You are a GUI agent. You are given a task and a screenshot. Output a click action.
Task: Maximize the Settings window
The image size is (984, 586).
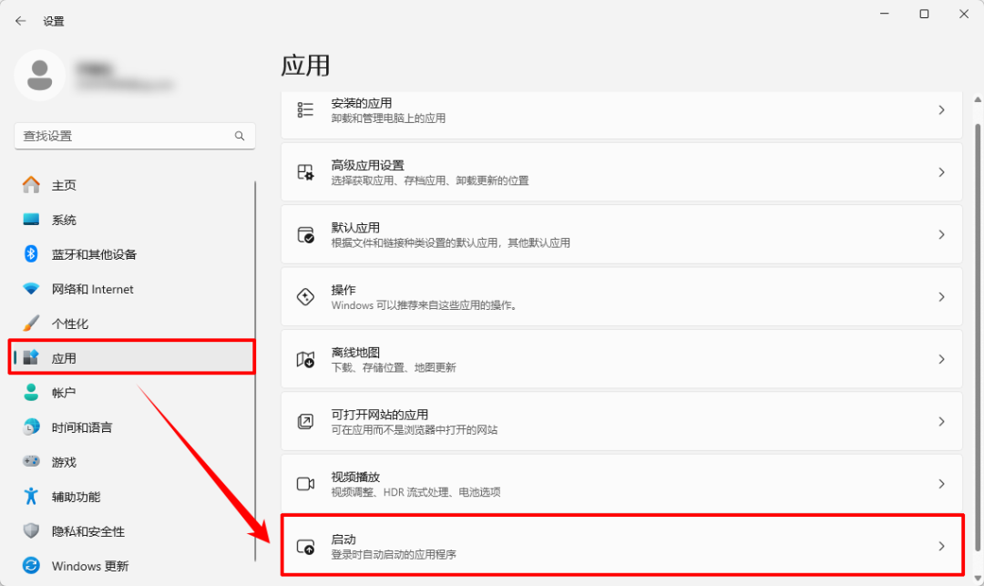coord(924,14)
